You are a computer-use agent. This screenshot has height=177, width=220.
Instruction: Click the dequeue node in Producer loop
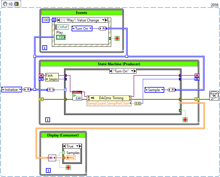(x=51, y=90)
